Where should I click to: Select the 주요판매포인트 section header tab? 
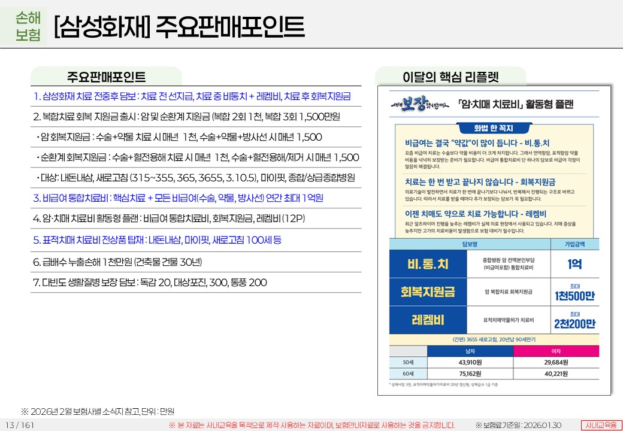pos(106,77)
